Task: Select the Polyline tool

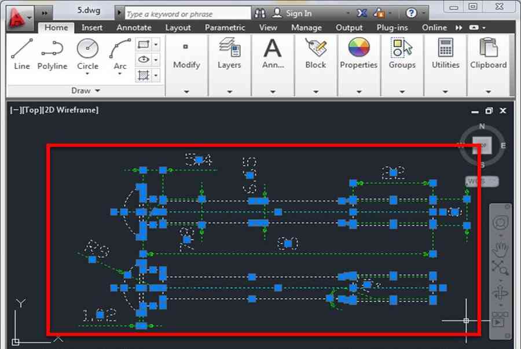Action: click(x=52, y=54)
